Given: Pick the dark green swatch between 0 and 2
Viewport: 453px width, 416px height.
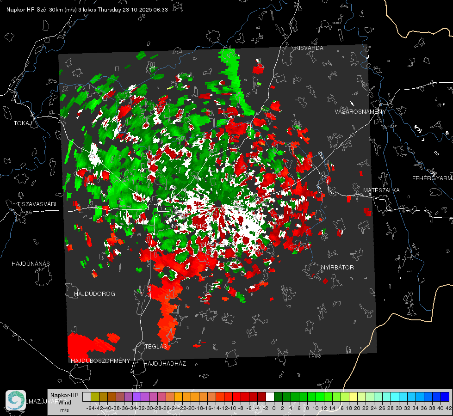Looking at the screenshot, I should pos(278,397).
